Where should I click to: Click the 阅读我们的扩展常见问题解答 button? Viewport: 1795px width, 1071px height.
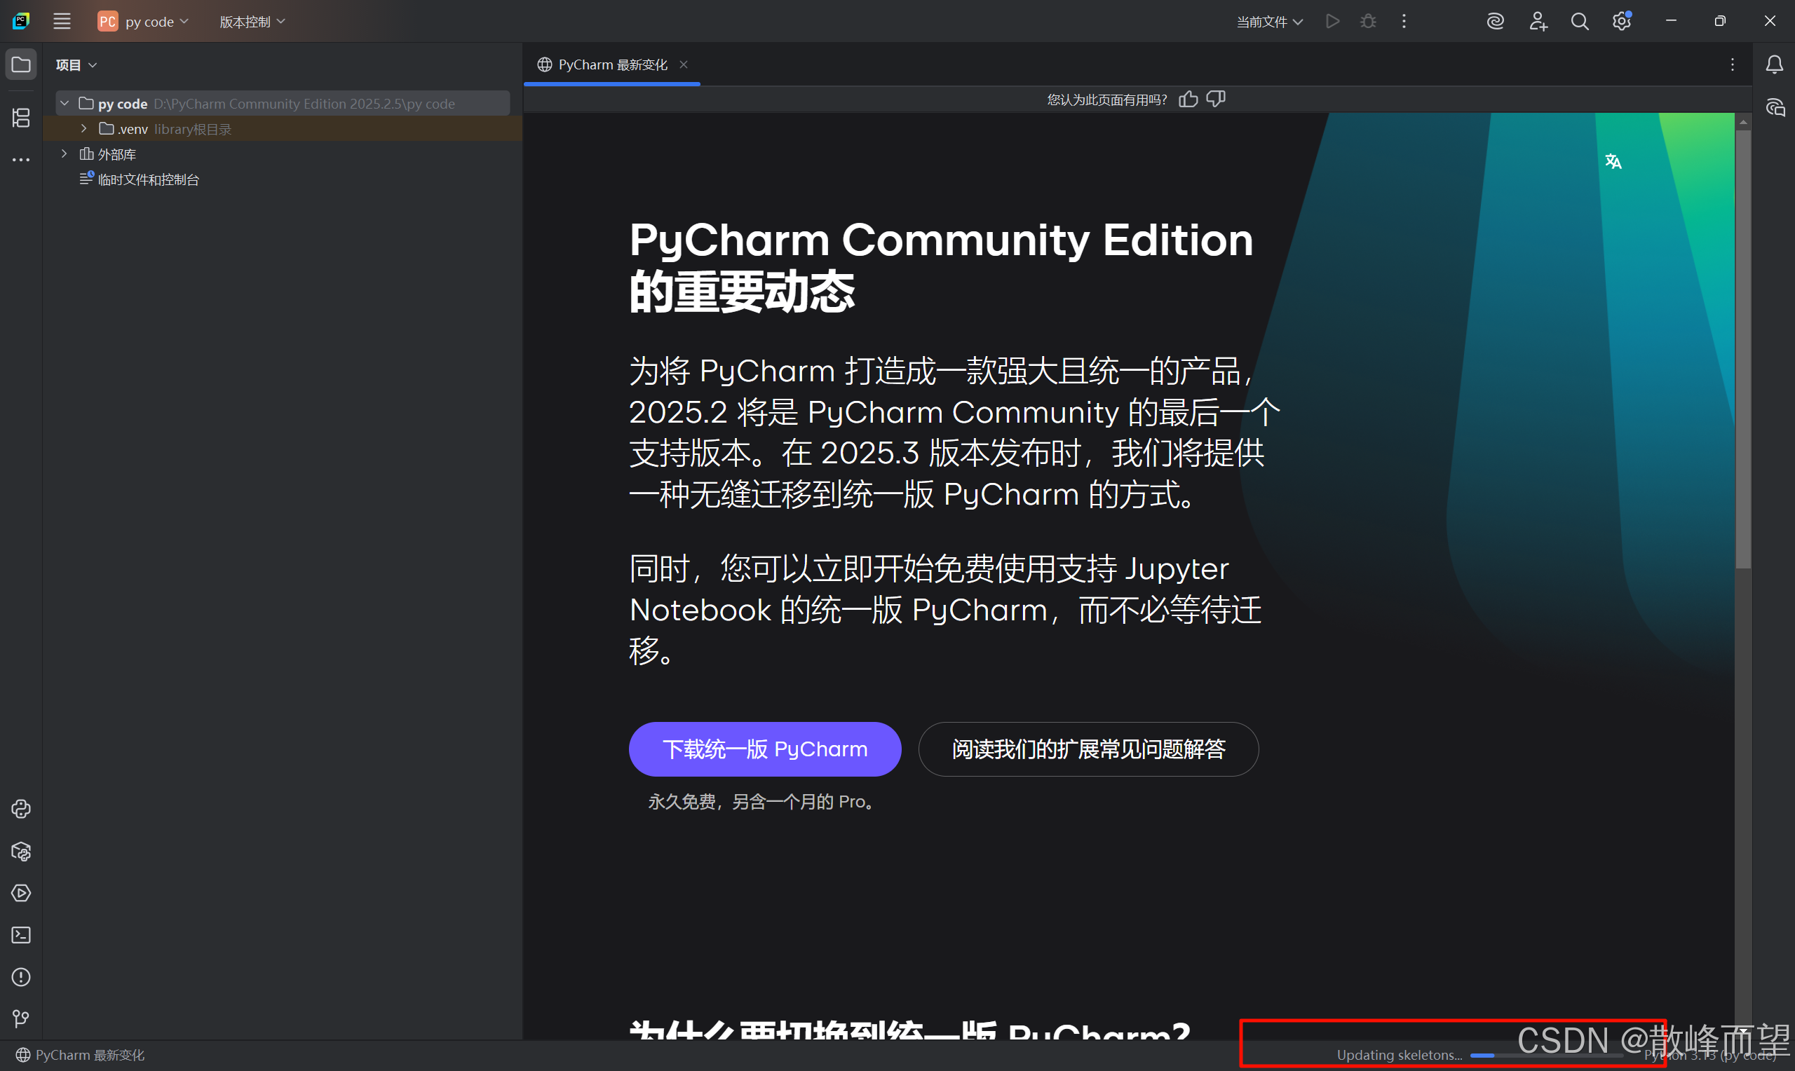pyautogui.click(x=1088, y=749)
